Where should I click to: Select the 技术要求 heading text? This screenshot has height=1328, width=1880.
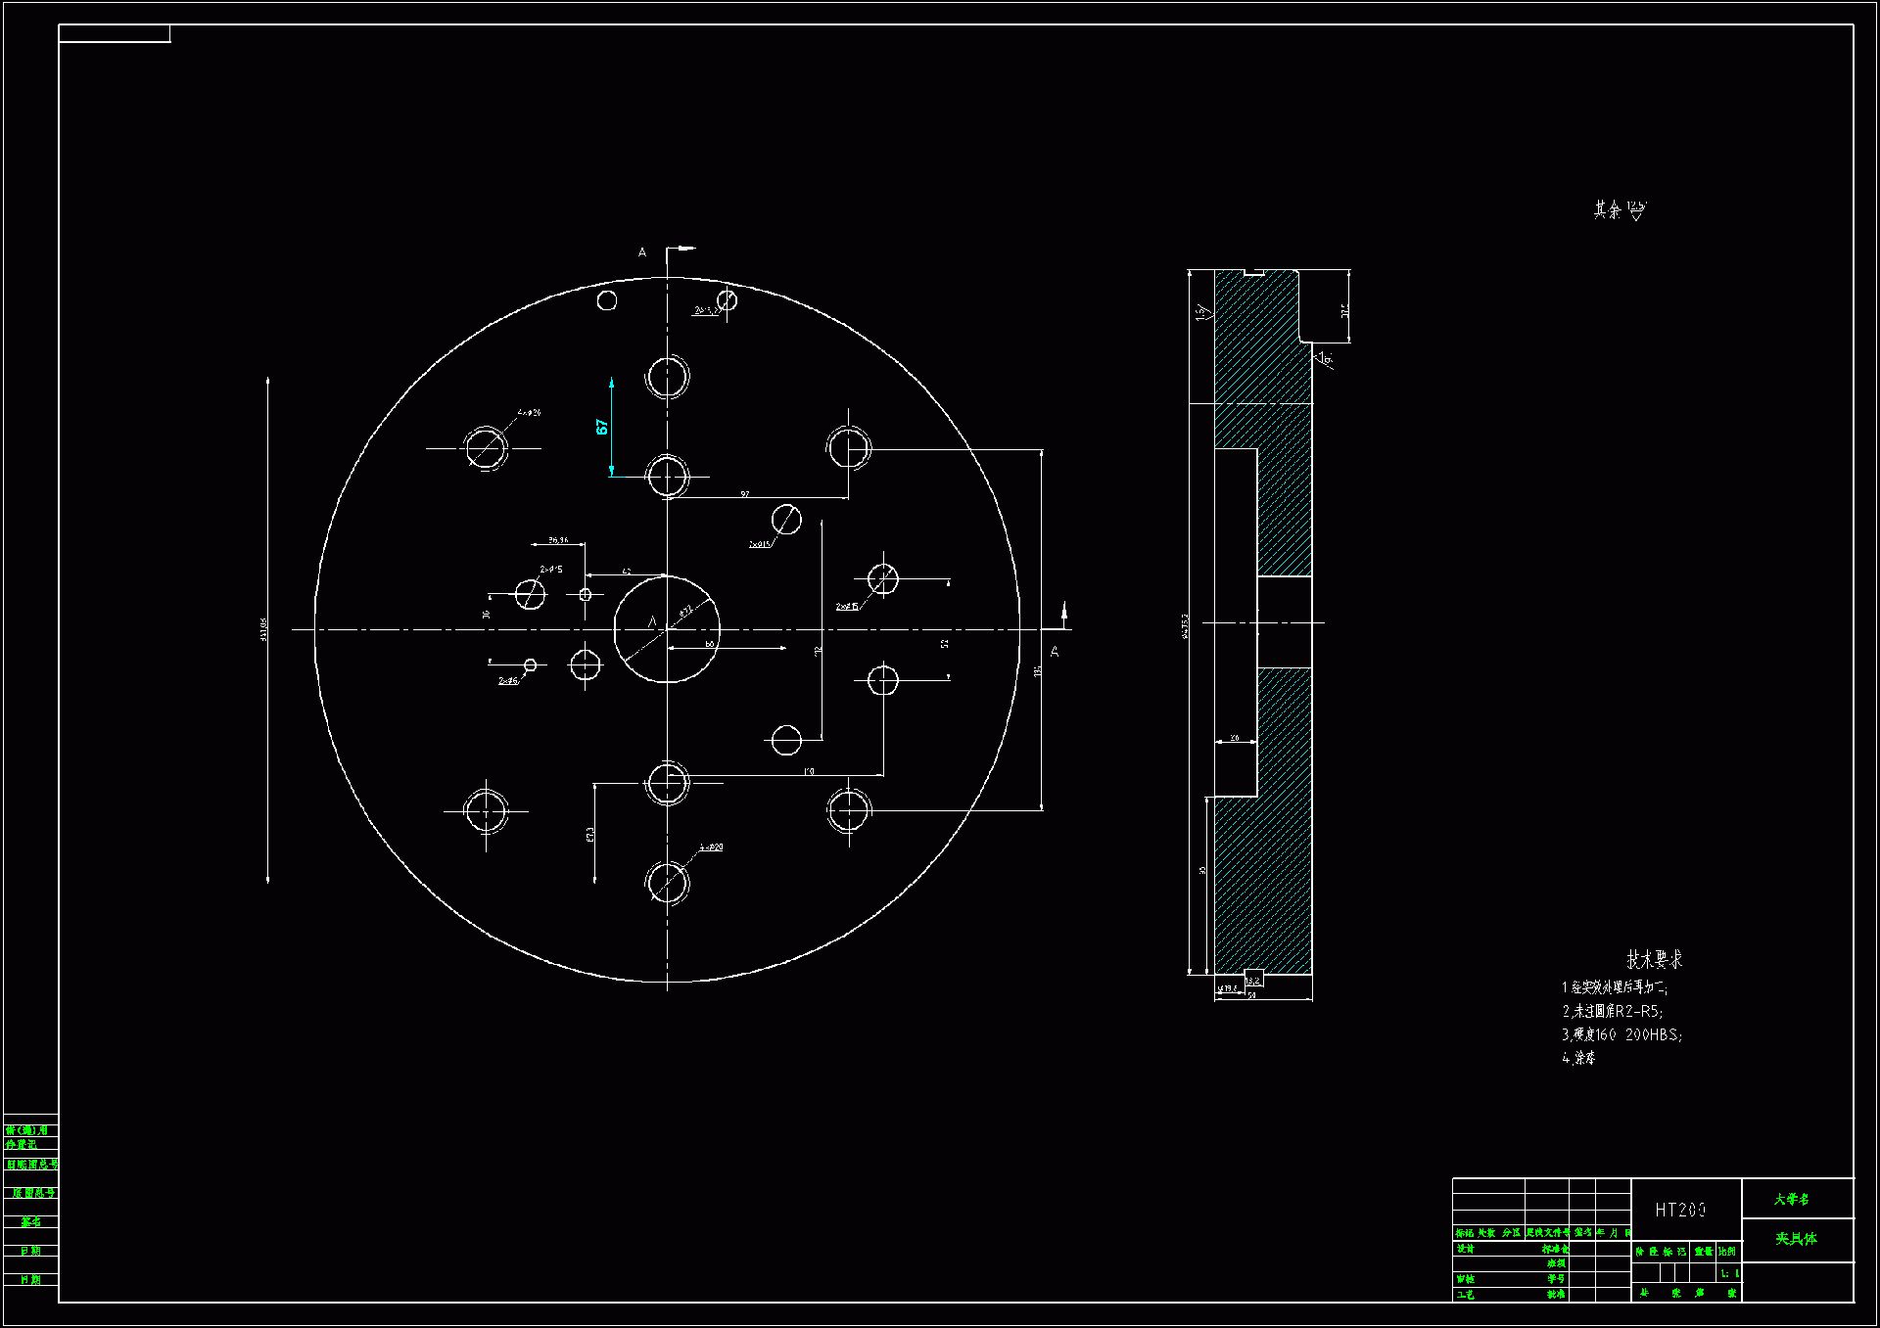coord(1654,959)
